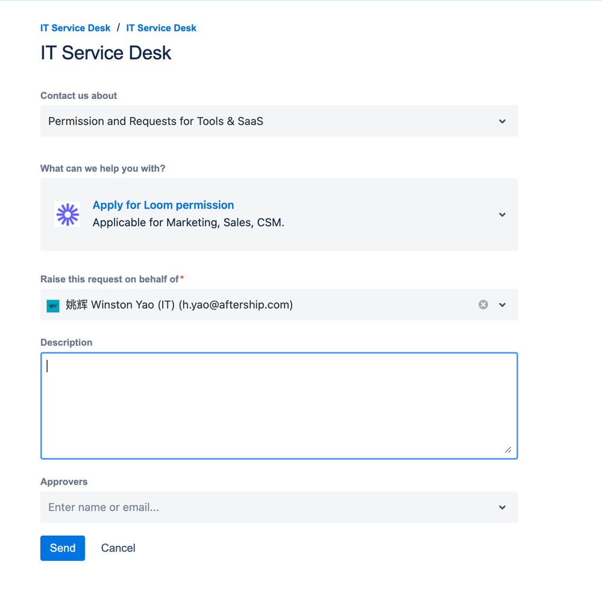Click the 'Contact us about' label
Viewport: 602px width, 602px height.
79,96
